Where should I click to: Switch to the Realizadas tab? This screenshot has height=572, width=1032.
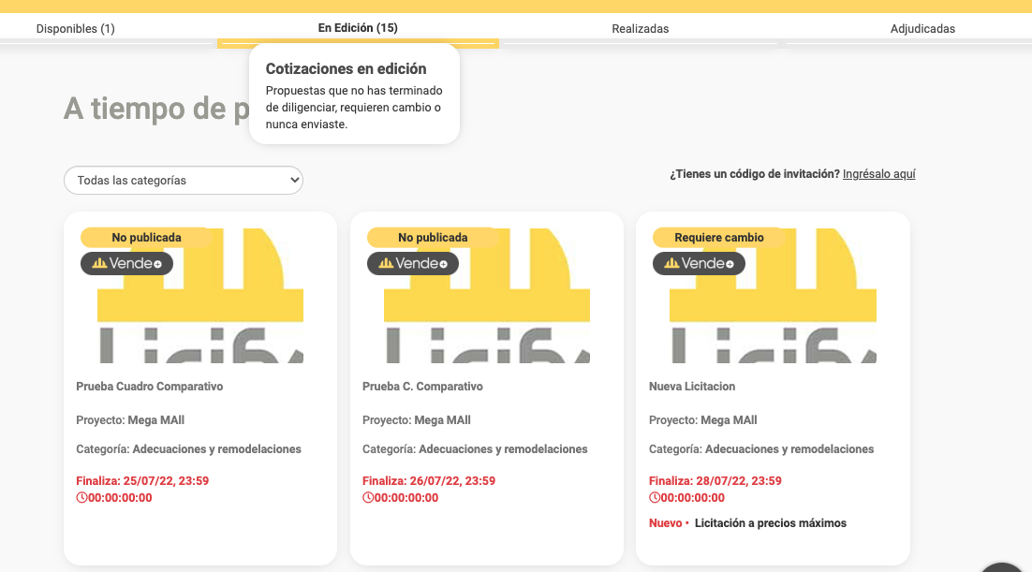point(640,28)
